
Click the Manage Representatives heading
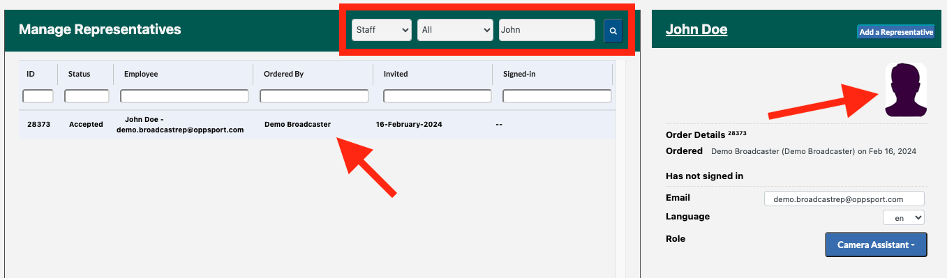[x=100, y=29]
